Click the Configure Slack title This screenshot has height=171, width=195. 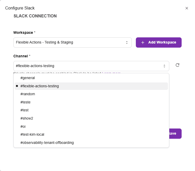click(x=20, y=8)
